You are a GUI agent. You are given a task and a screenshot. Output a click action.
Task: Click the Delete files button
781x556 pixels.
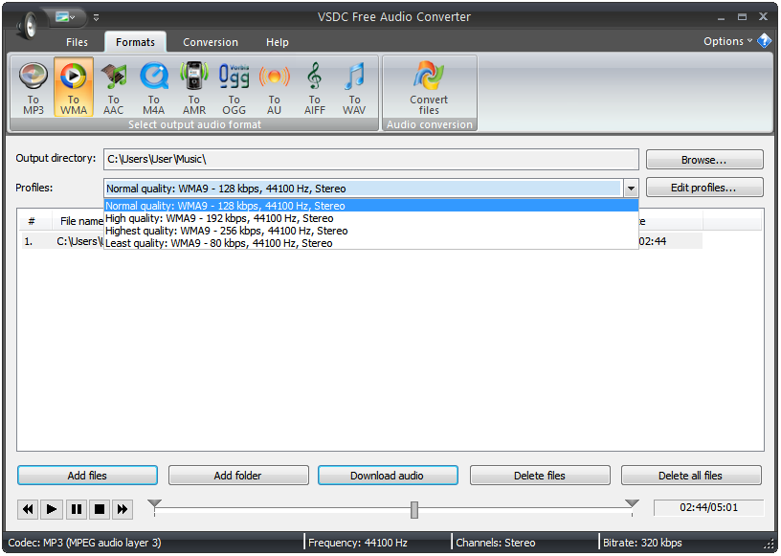point(540,476)
